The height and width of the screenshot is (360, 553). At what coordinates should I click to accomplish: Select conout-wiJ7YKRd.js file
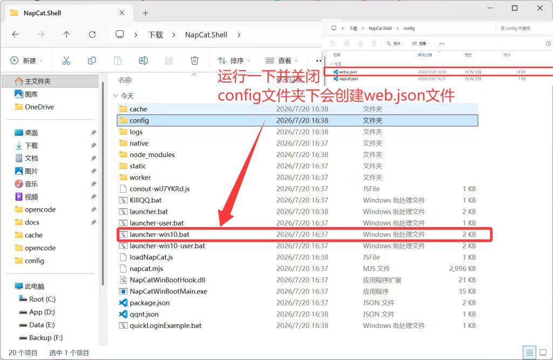tap(298, 189)
